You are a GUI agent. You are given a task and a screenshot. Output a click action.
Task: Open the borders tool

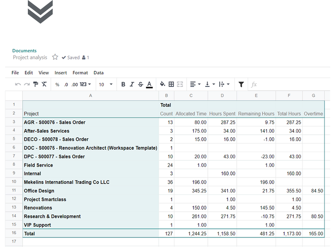point(171,84)
